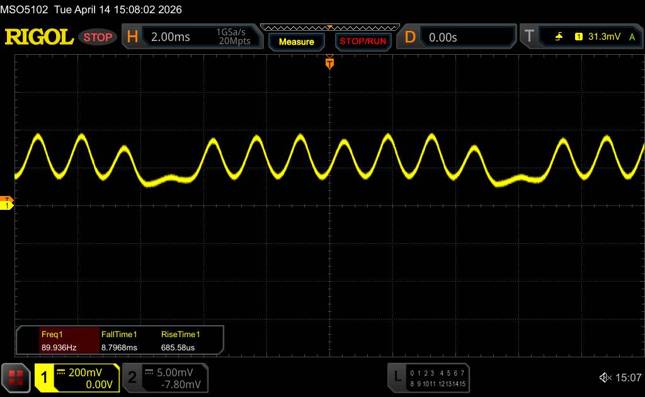The height and width of the screenshot is (397, 645).
Task: Tap the delay D icon
Action: coord(410,37)
